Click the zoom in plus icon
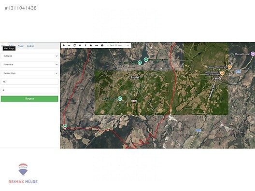The height and width of the screenshot is (191, 255). (64, 45)
